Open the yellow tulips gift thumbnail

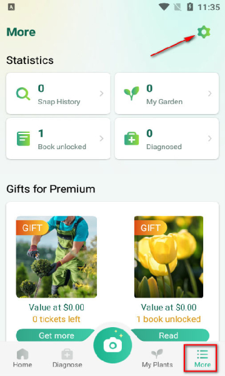point(169,257)
